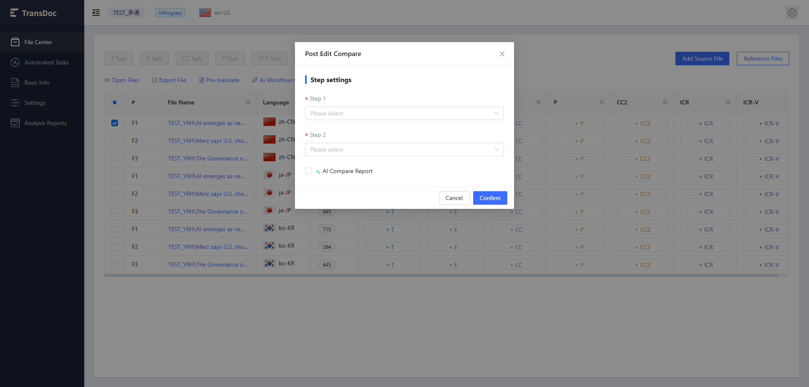Click search icon in ICR column header
This screenshot has width=809, height=387.
(729, 102)
